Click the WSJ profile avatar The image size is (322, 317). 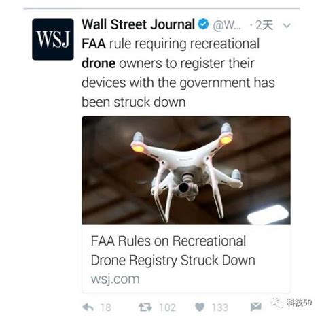click(53, 39)
